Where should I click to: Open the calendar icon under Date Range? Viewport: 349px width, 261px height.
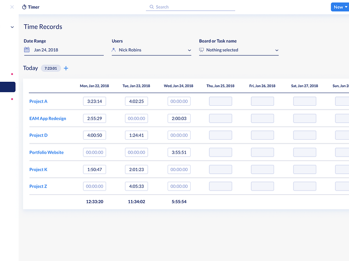(x=27, y=50)
